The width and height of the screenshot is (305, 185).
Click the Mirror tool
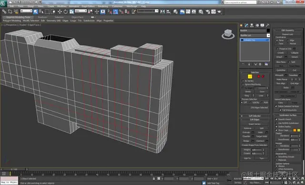pyautogui.click(x=163, y=11)
